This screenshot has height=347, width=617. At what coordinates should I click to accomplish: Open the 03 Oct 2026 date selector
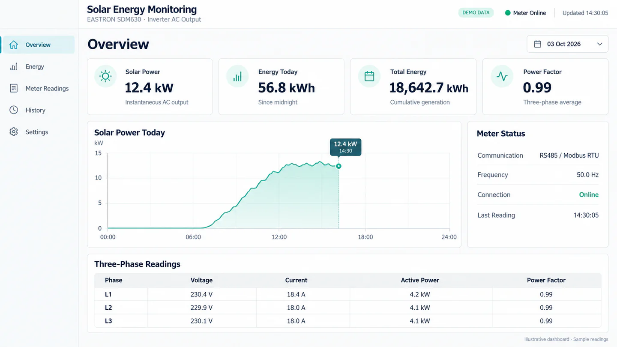pos(567,44)
